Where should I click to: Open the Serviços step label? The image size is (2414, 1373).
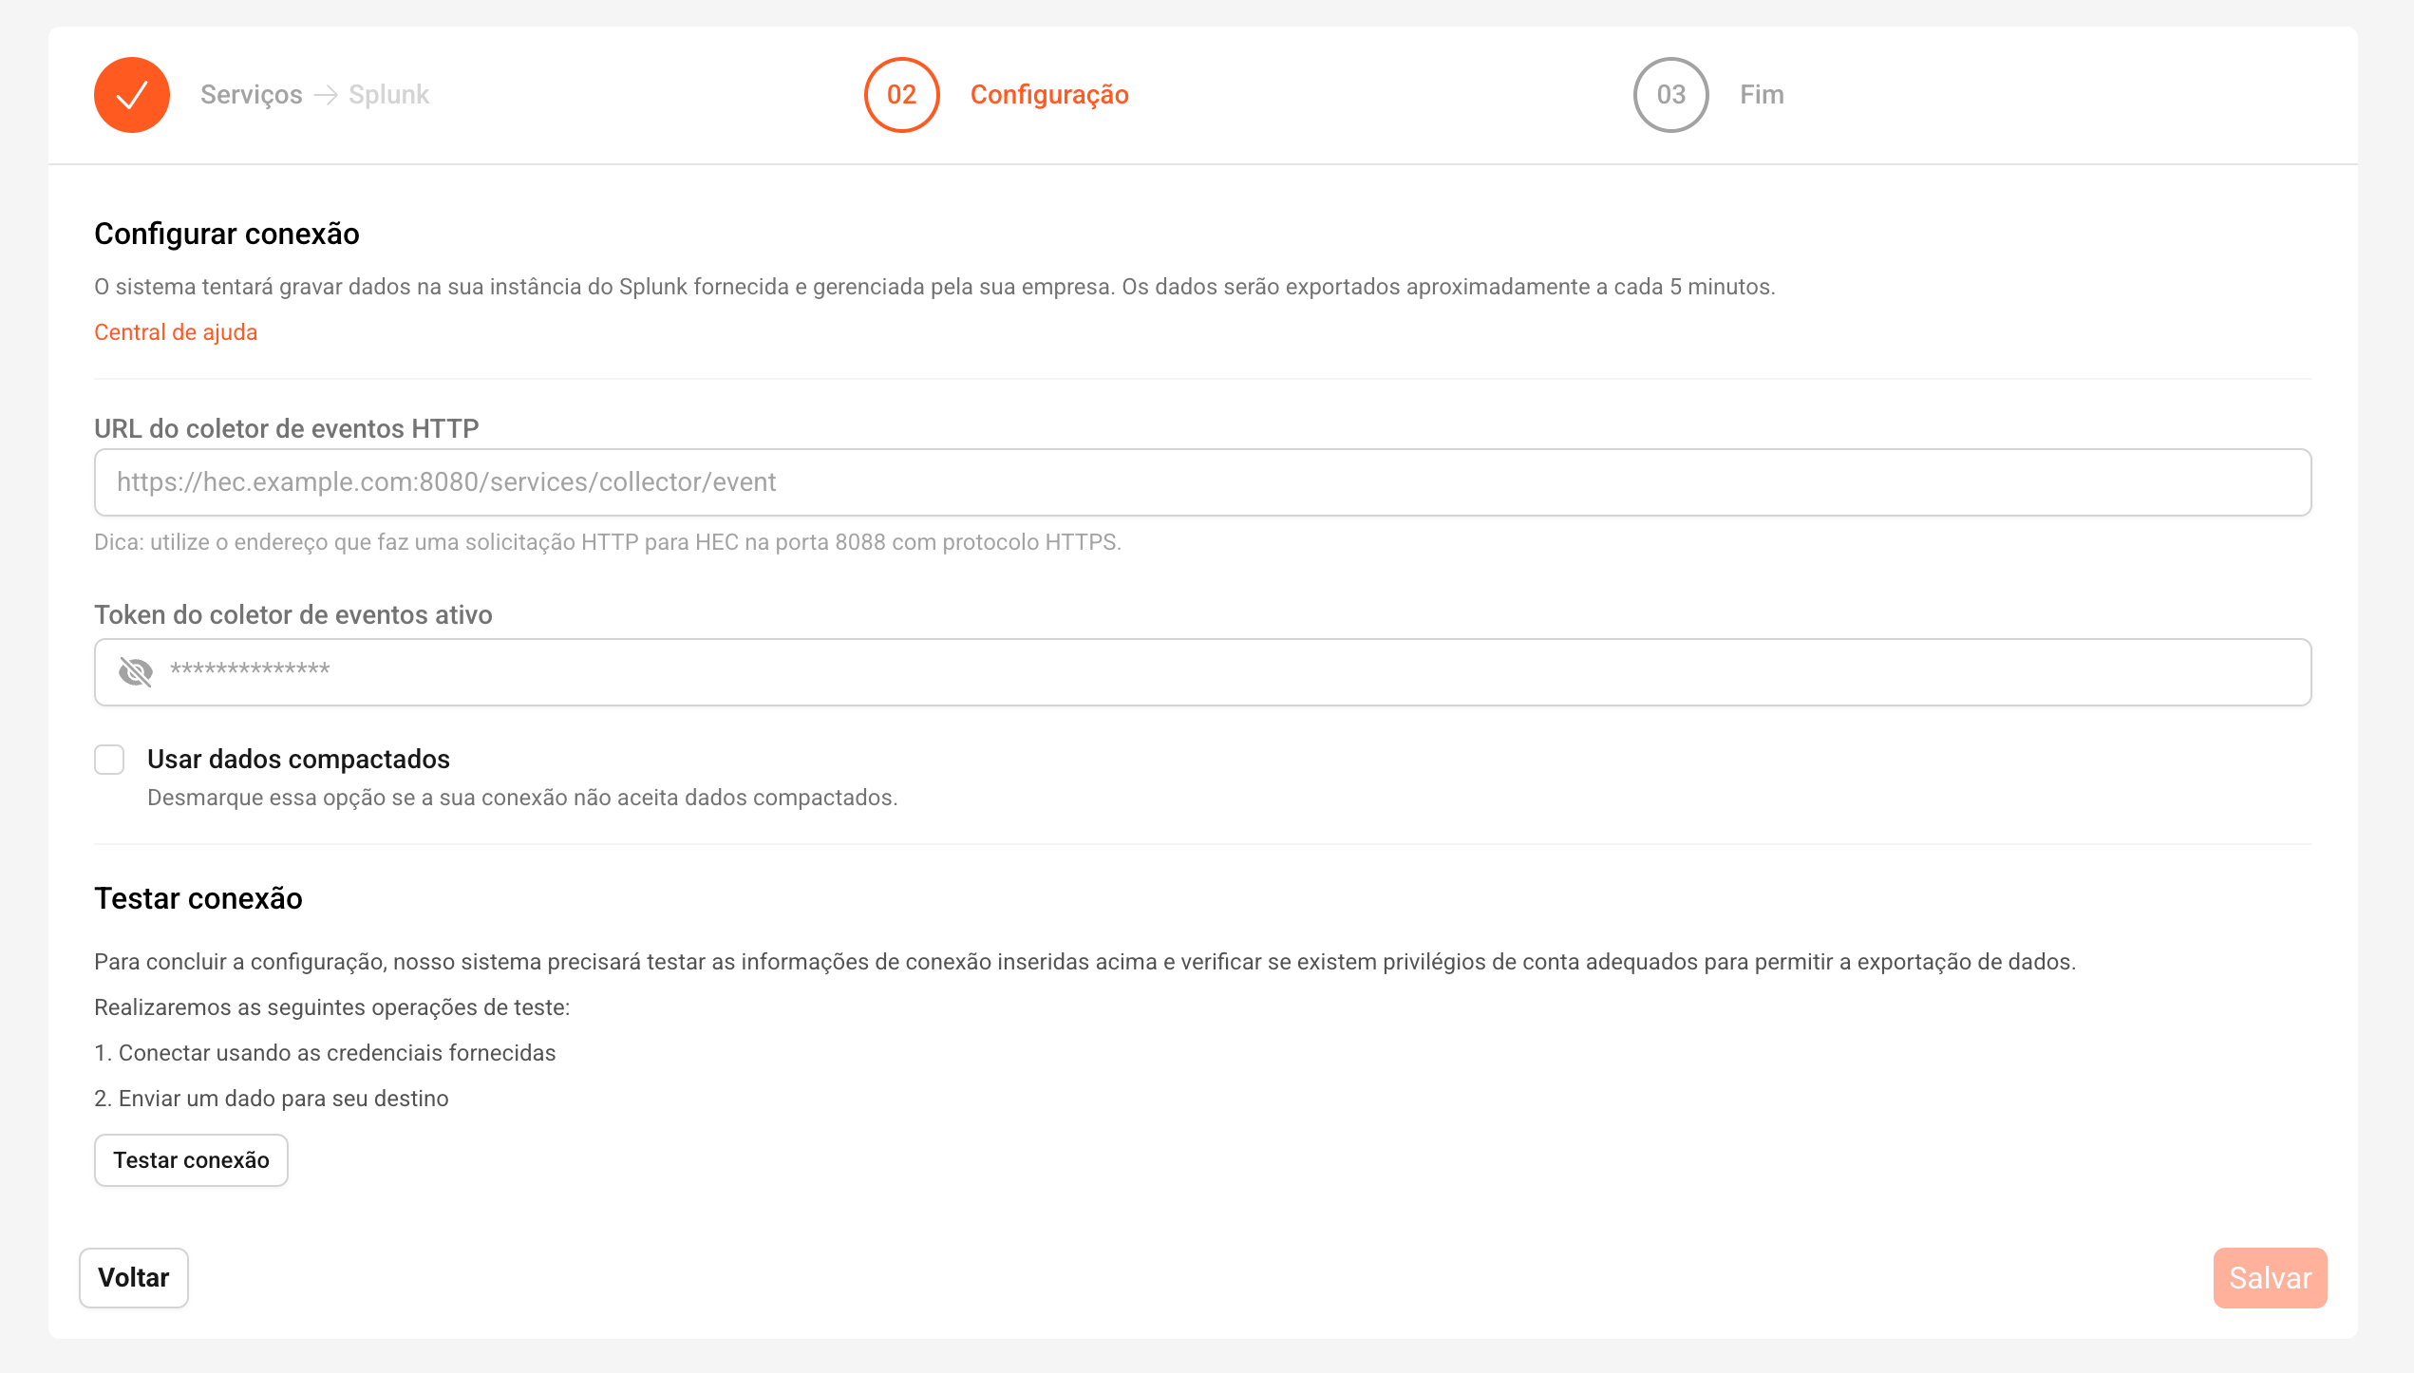coord(251,95)
